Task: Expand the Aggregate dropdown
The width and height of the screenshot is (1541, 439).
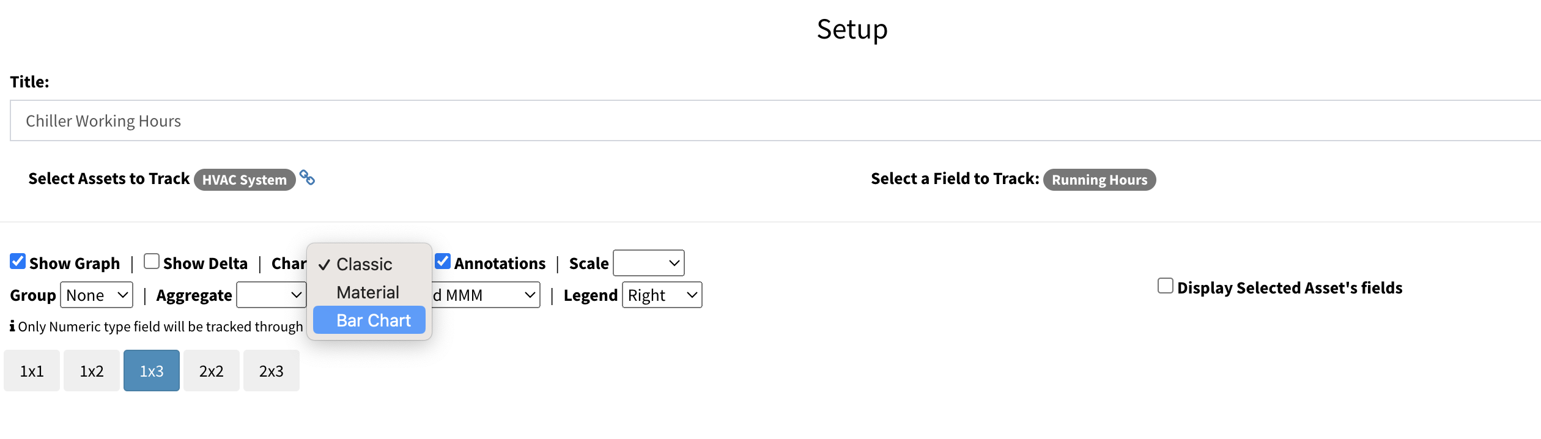Action: [x=271, y=295]
